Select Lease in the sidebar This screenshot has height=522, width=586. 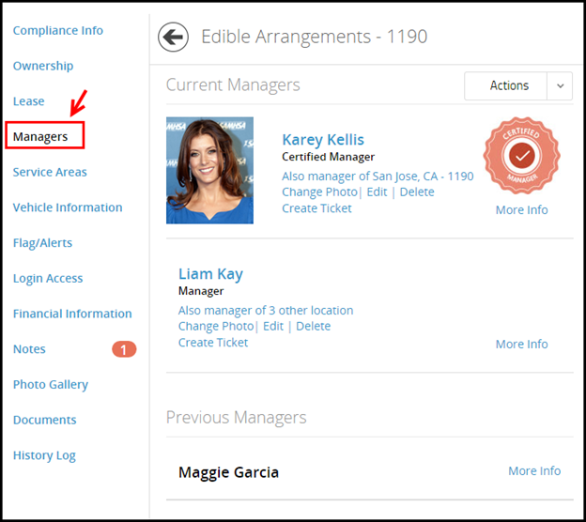point(29,101)
